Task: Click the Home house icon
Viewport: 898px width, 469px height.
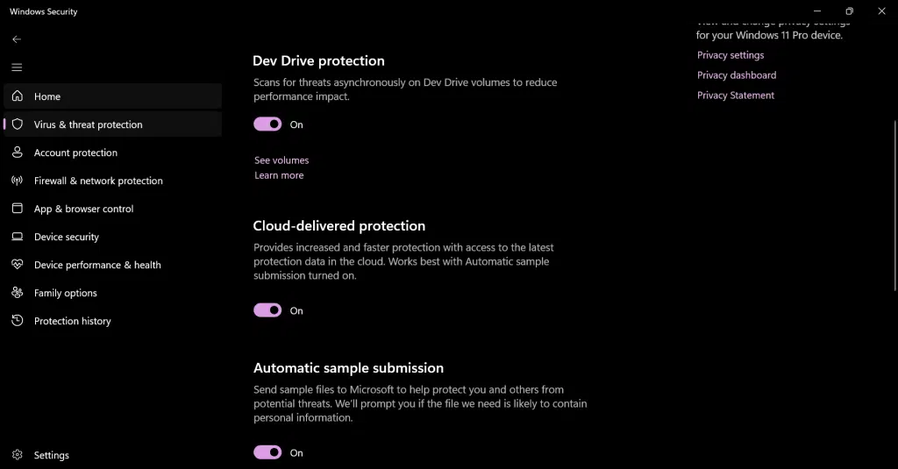Action: pyautogui.click(x=17, y=96)
